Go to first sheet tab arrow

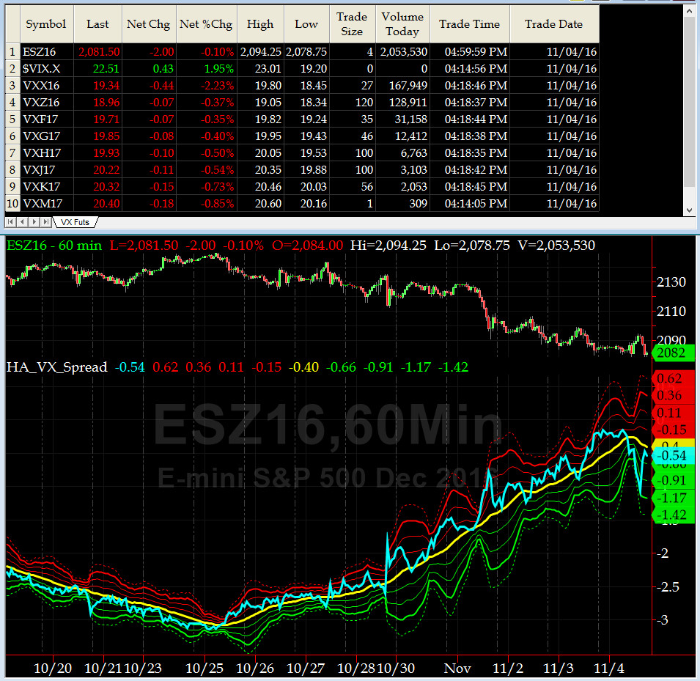pos(10,222)
